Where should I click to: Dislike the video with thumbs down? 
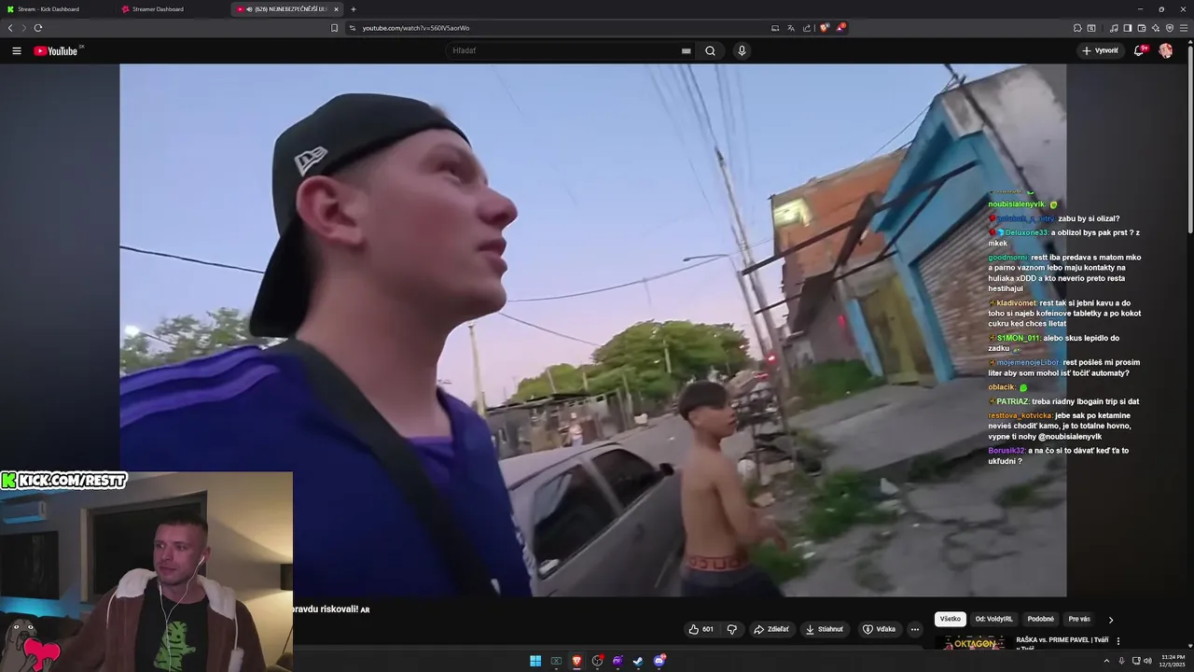[732, 629]
